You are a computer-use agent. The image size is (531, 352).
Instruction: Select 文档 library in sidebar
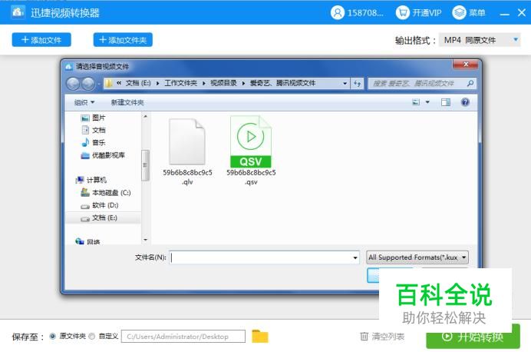93,130
